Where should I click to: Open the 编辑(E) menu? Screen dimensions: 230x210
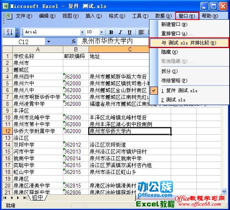click(x=47, y=16)
